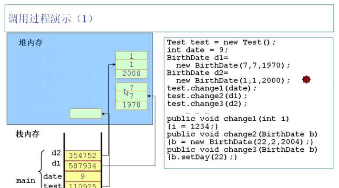
Task: Select the stack cell holding 9
Action: pyautogui.click(x=82, y=177)
